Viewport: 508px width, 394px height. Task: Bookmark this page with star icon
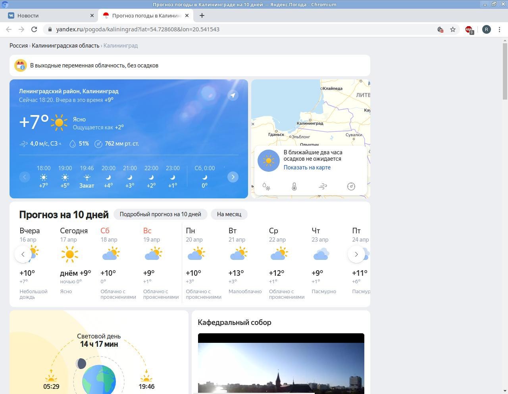pyautogui.click(x=453, y=29)
